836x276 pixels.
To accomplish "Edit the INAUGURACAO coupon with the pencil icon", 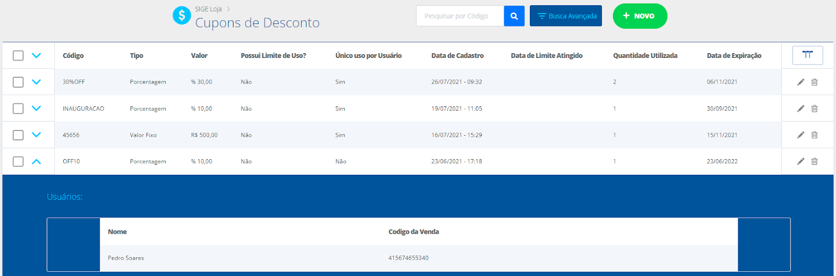I will 800,109.
